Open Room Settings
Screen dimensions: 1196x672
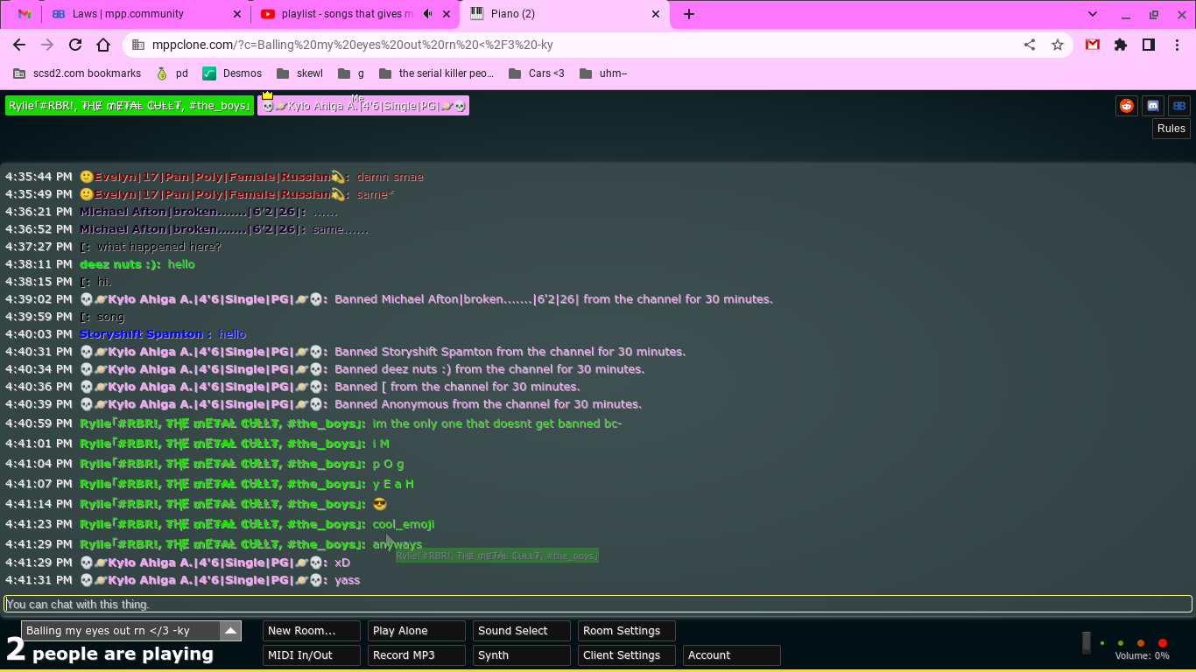point(627,631)
